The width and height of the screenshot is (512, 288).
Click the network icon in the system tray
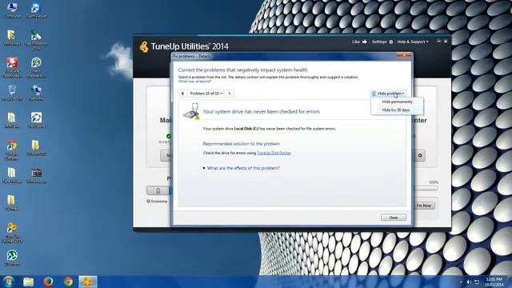coord(477,282)
